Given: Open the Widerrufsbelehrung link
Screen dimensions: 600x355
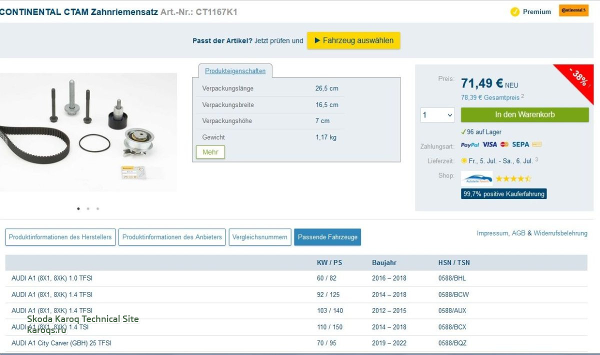Looking at the screenshot, I should (560, 233).
